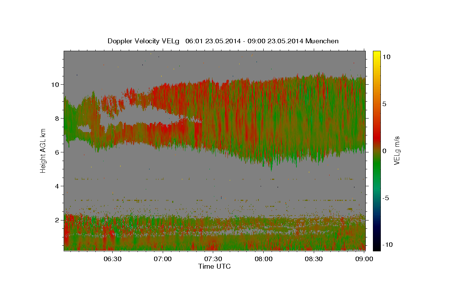Click the 07:30 time tick label
The height and width of the screenshot is (301, 452).
(x=213, y=259)
